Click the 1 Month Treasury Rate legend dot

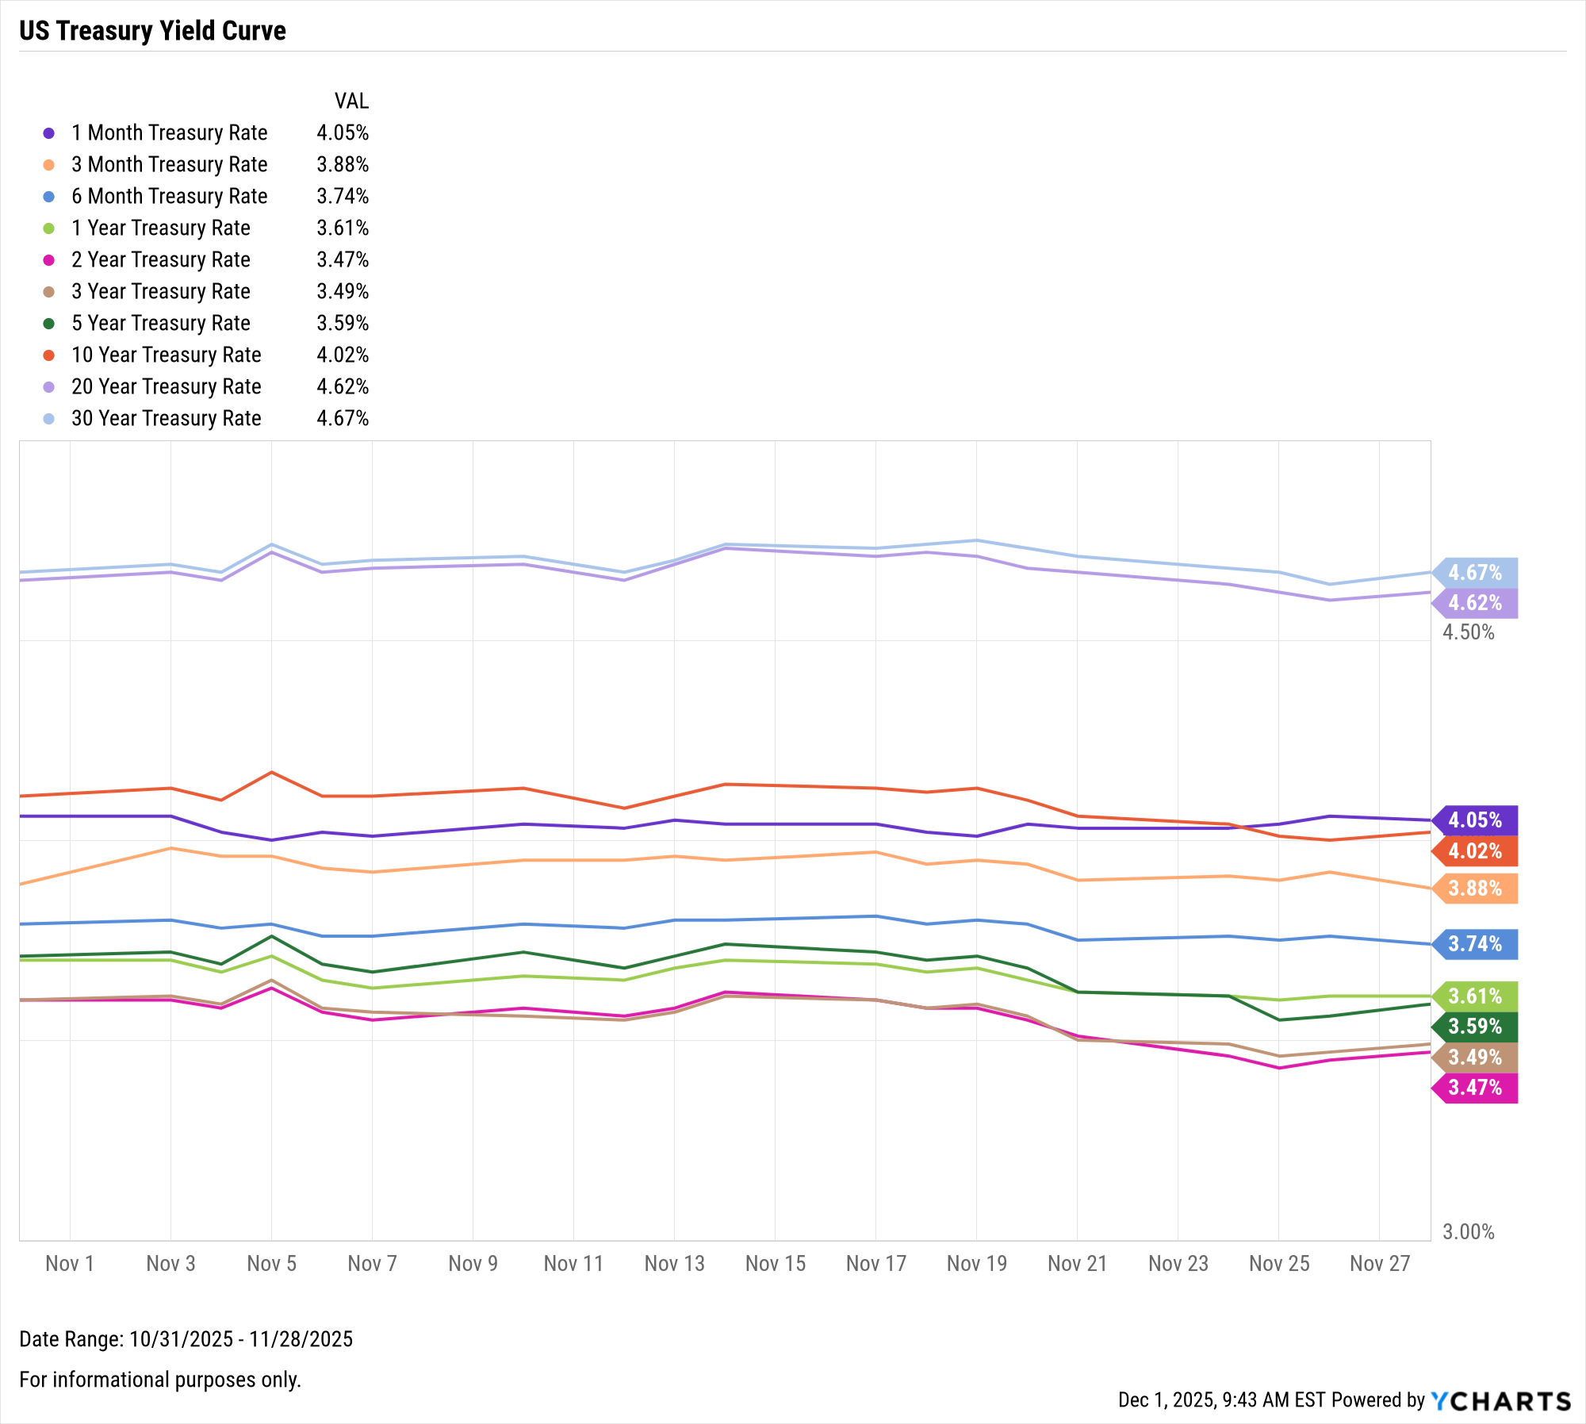pos(49,133)
